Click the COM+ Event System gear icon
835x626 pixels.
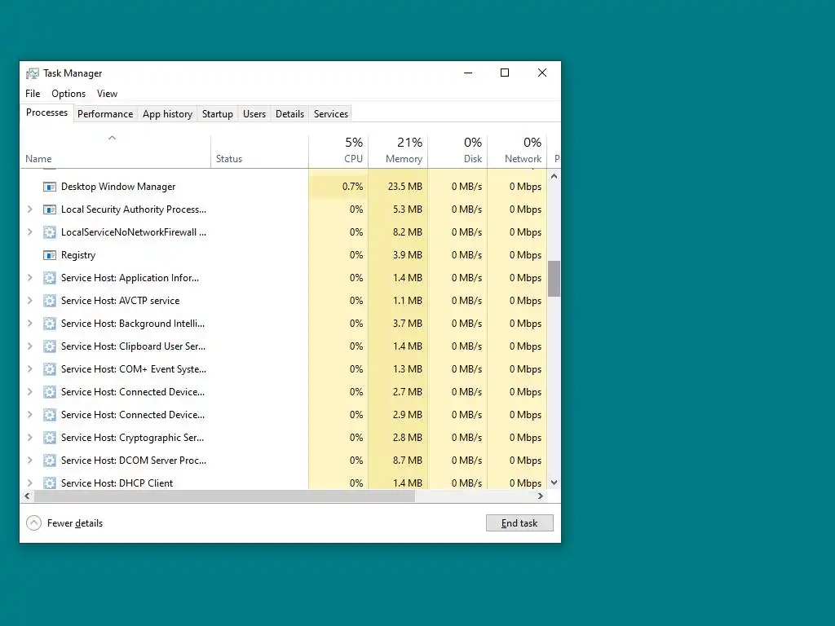click(50, 369)
